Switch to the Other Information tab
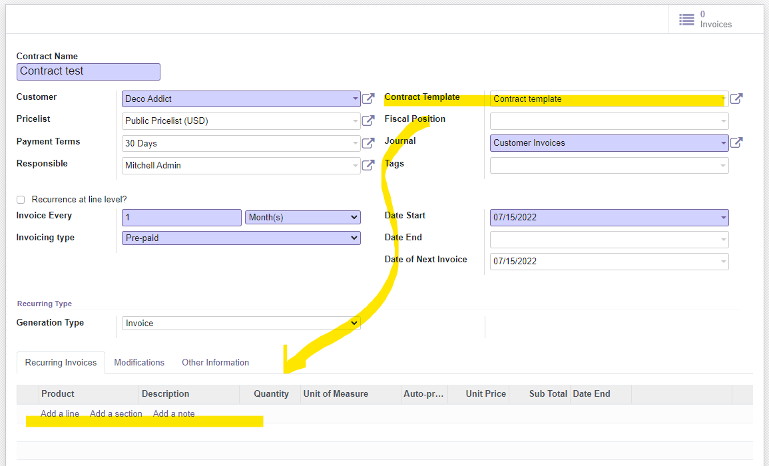The image size is (769, 466). pyautogui.click(x=215, y=363)
